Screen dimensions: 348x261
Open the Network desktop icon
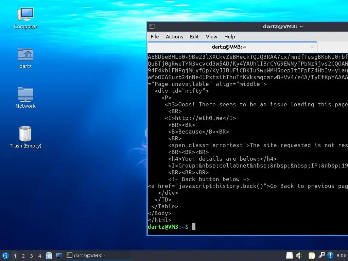(x=25, y=98)
